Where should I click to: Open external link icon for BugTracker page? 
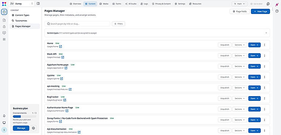tap(65, 100)
